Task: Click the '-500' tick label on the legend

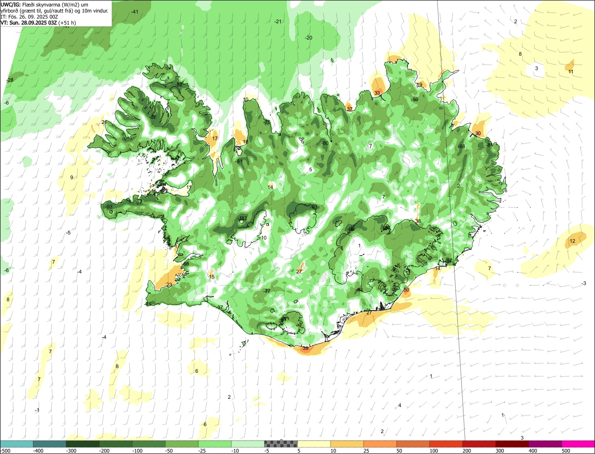Action: [x=5, y=451]
